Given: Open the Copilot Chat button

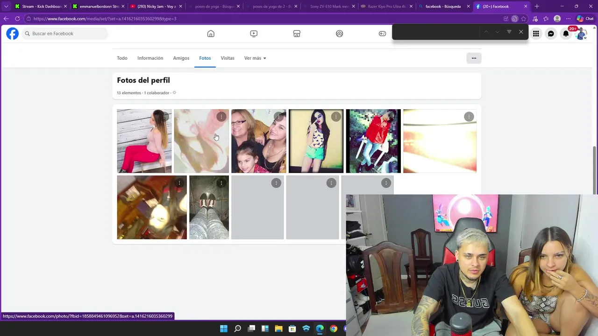Looking at the screenshot, I should click(585, 19).
